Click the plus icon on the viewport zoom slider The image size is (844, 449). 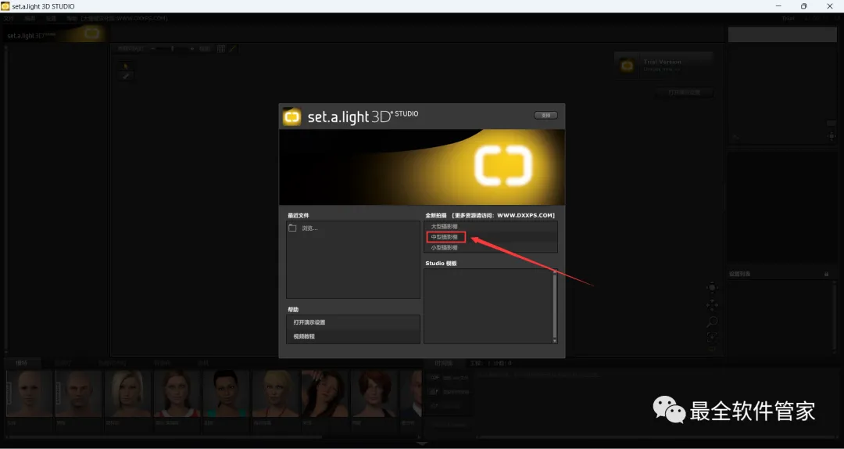point(192,49)
